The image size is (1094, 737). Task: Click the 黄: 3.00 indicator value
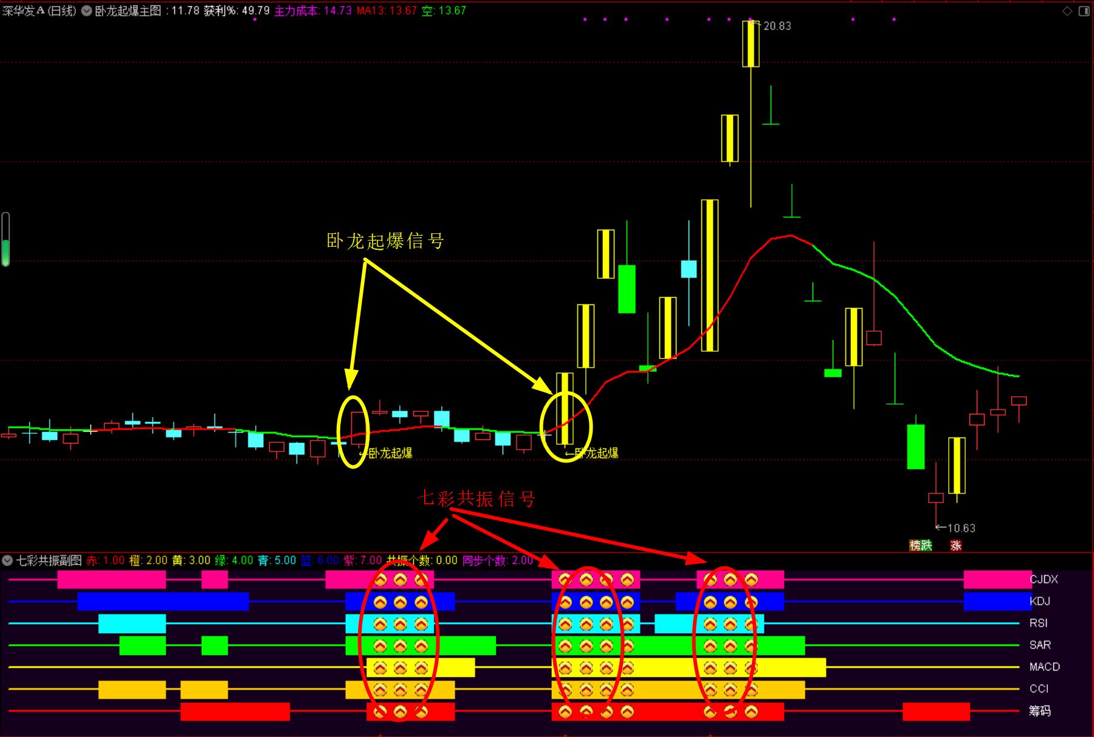[x=191, y=560]
